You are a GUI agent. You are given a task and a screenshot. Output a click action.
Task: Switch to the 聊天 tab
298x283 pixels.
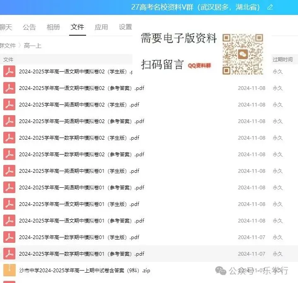pos(6,27)
